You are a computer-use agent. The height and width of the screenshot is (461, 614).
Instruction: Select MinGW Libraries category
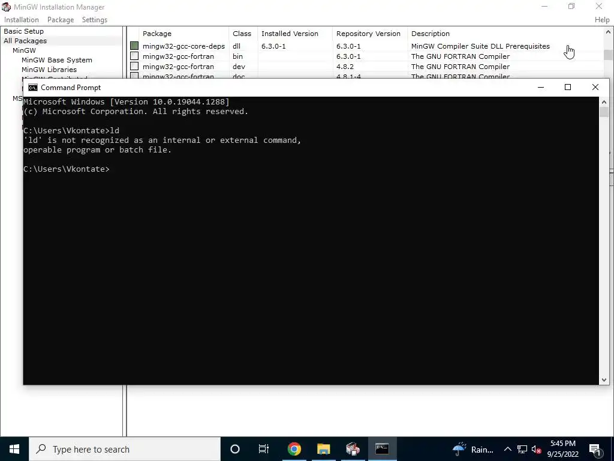49,70
